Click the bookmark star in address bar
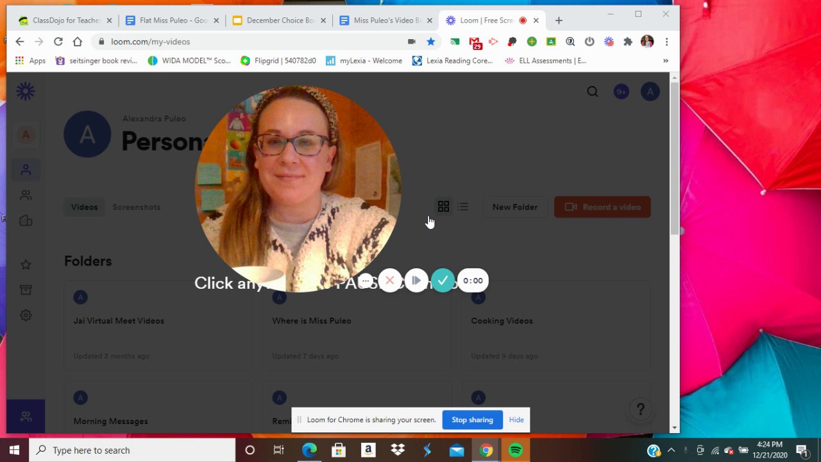The image size is (821, 462). [x=431, y=42]
